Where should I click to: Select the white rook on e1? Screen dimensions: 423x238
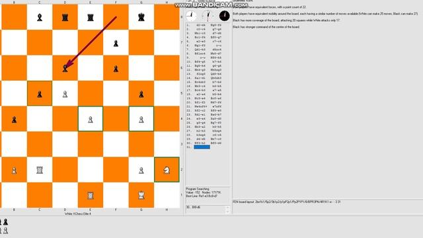coord(91,196)
